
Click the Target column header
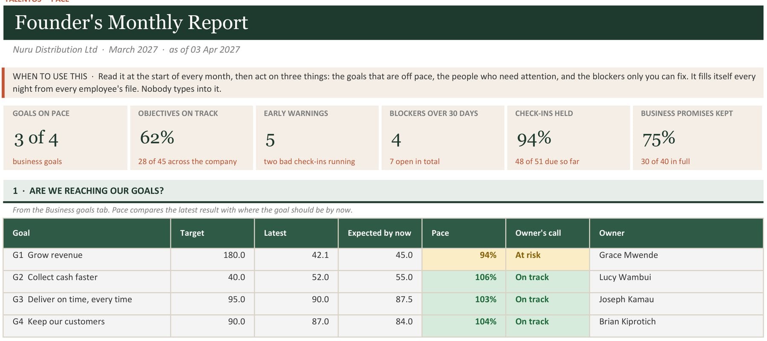[213, 233]
